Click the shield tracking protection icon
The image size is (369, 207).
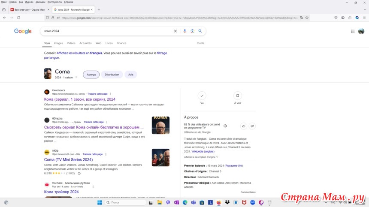point(47,18)
